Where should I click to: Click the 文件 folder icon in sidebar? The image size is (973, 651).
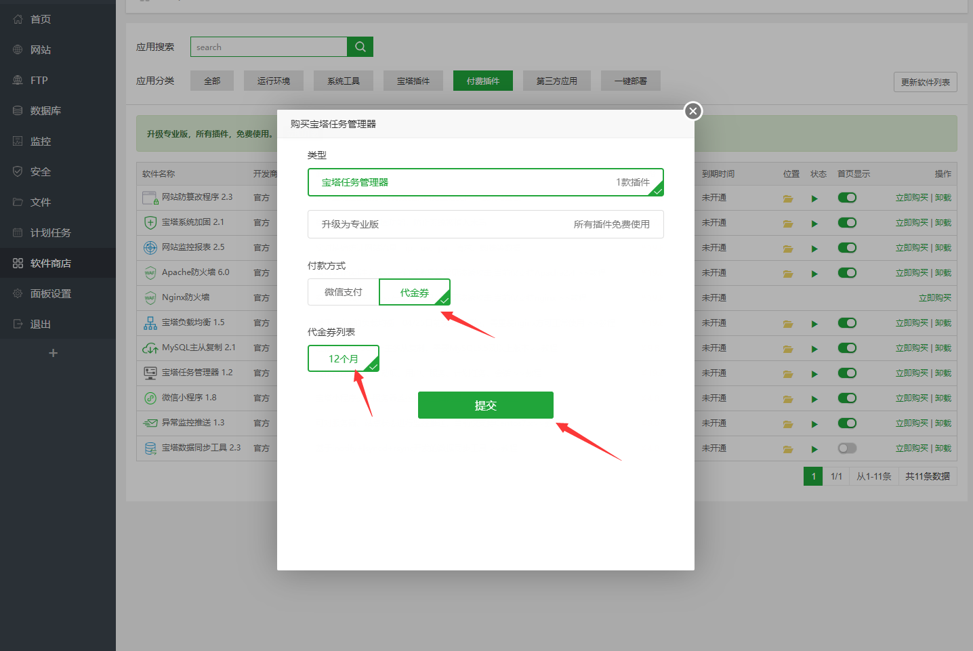click(x=18, y=202)
